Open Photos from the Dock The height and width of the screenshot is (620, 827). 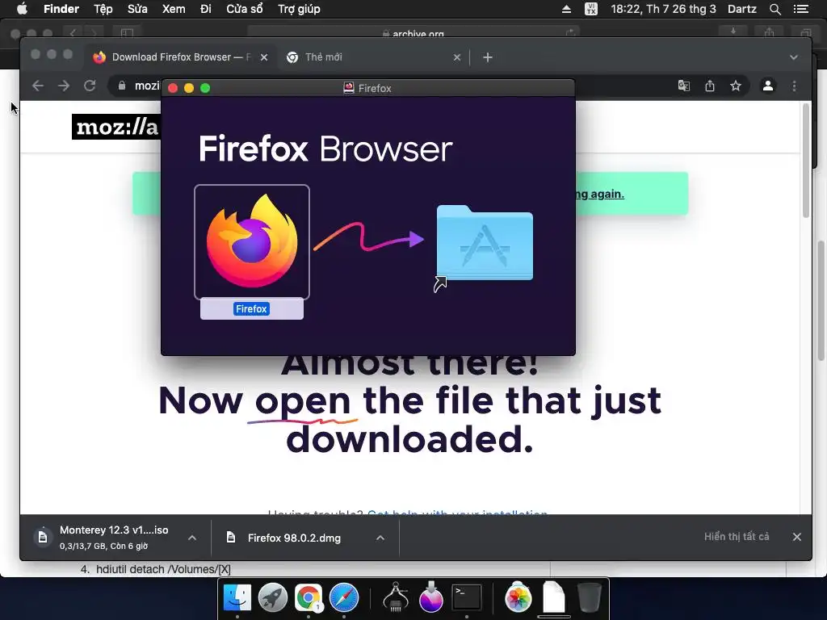coord(518,597)
